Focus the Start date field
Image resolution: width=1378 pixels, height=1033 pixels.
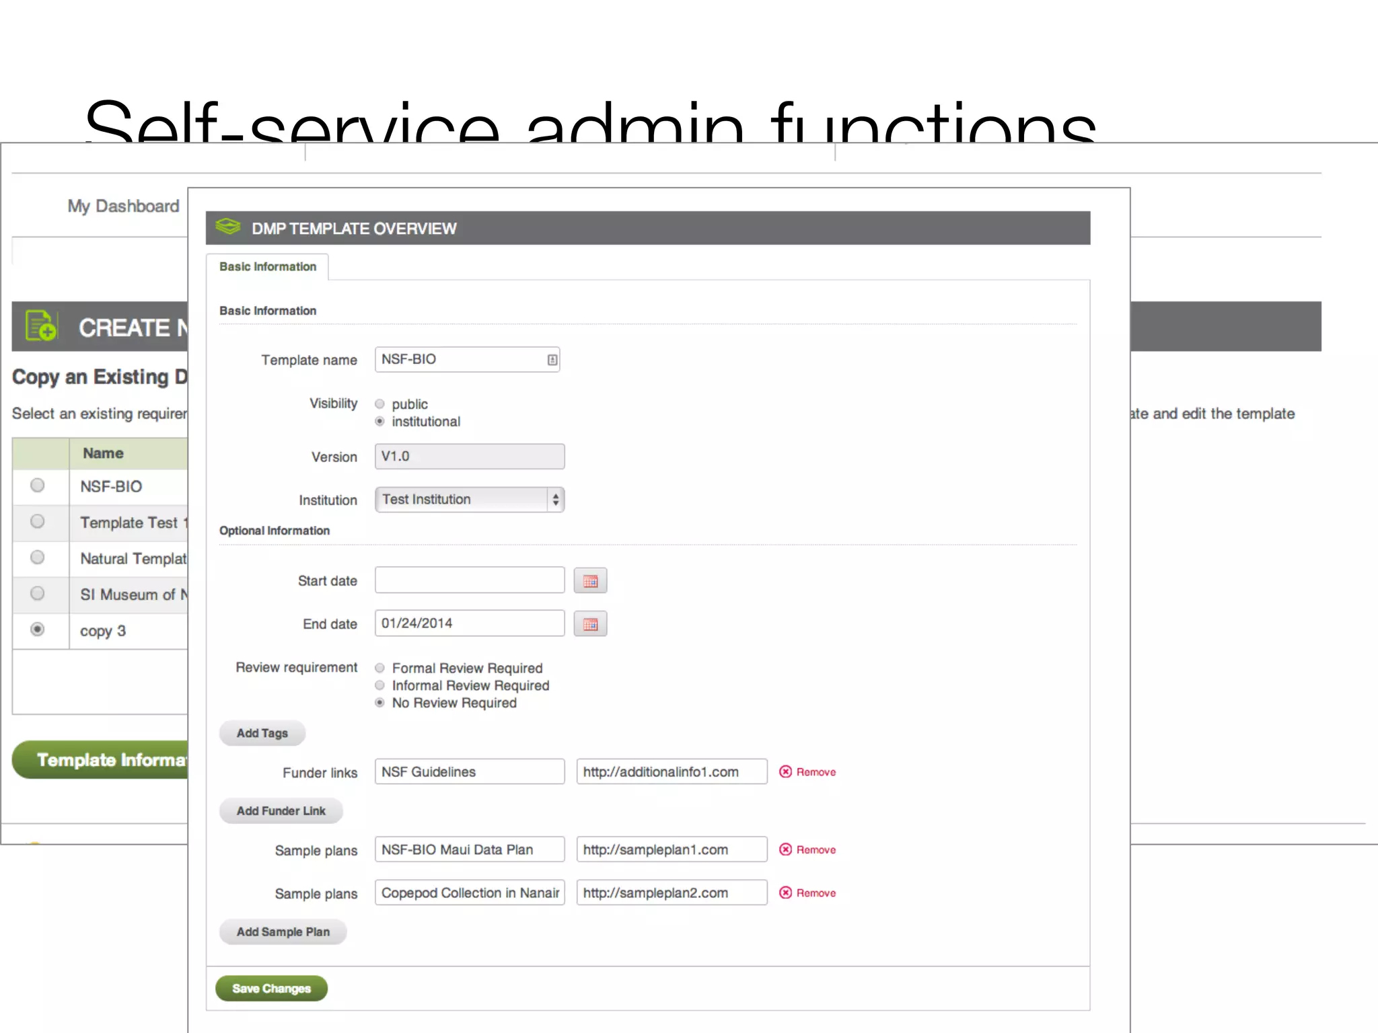coord(470,580)
